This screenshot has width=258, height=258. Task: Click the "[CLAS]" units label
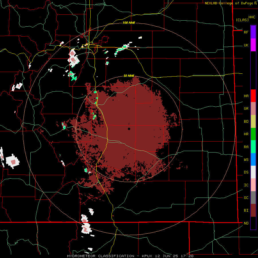(x=242, y=20)
